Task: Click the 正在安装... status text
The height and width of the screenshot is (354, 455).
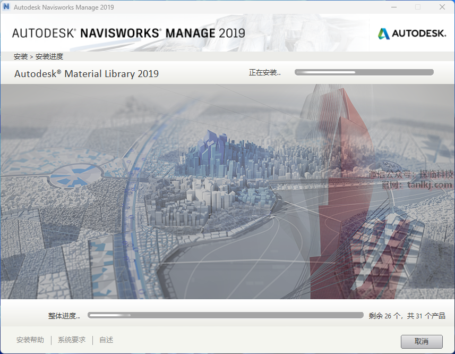Action: pos(264,72)
